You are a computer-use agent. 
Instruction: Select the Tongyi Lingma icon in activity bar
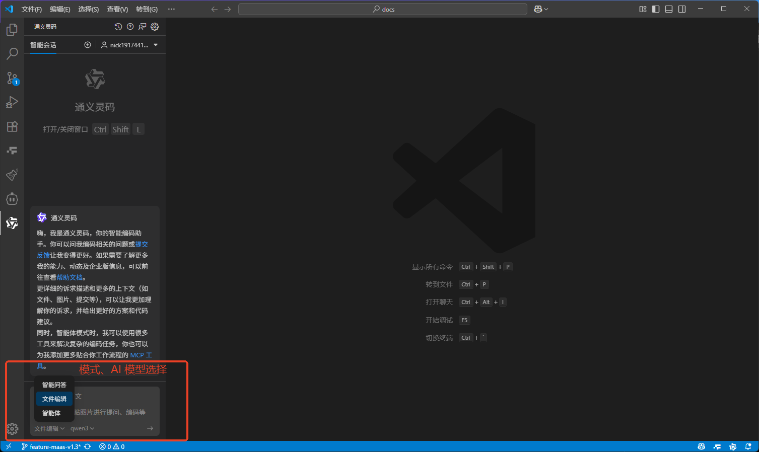pyautogui.click(x=12, y=223)
